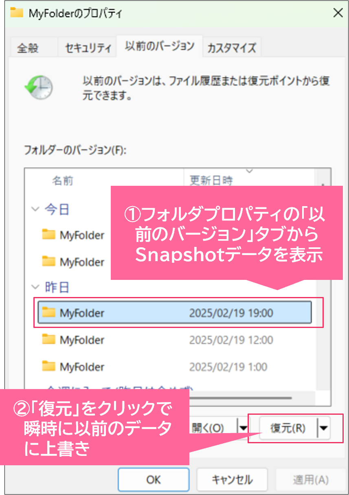The width and height of the screenshot is (349, 495).
Task: Switch to the 全般 tab
Action: [28, 48]
